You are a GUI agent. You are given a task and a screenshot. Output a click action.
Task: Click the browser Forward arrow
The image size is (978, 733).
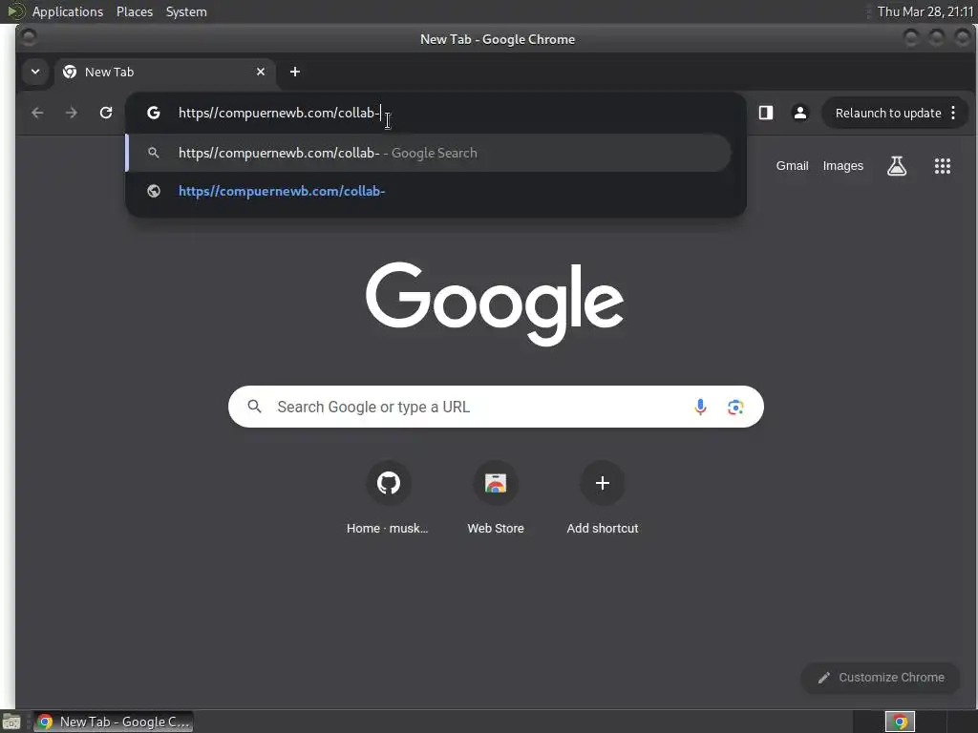click(x=72, y=113)
